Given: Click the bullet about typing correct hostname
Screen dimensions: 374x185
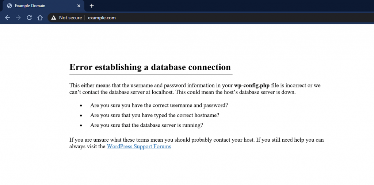Looking at the screenshot, I should tap(154, 115).
